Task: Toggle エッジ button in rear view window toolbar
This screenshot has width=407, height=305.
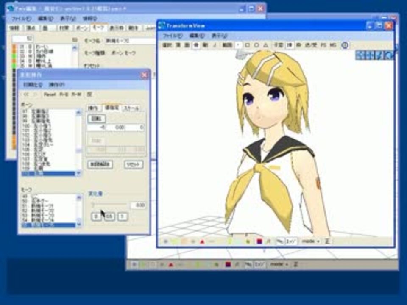Action: (x=260, y=264)
